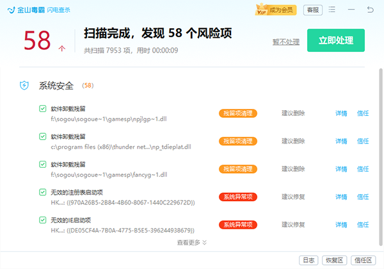Image resolution: width=384 pixels, height=269 pixels.
Task: Open the VIP 成为会员 badge
Action: tap(276, 10)
